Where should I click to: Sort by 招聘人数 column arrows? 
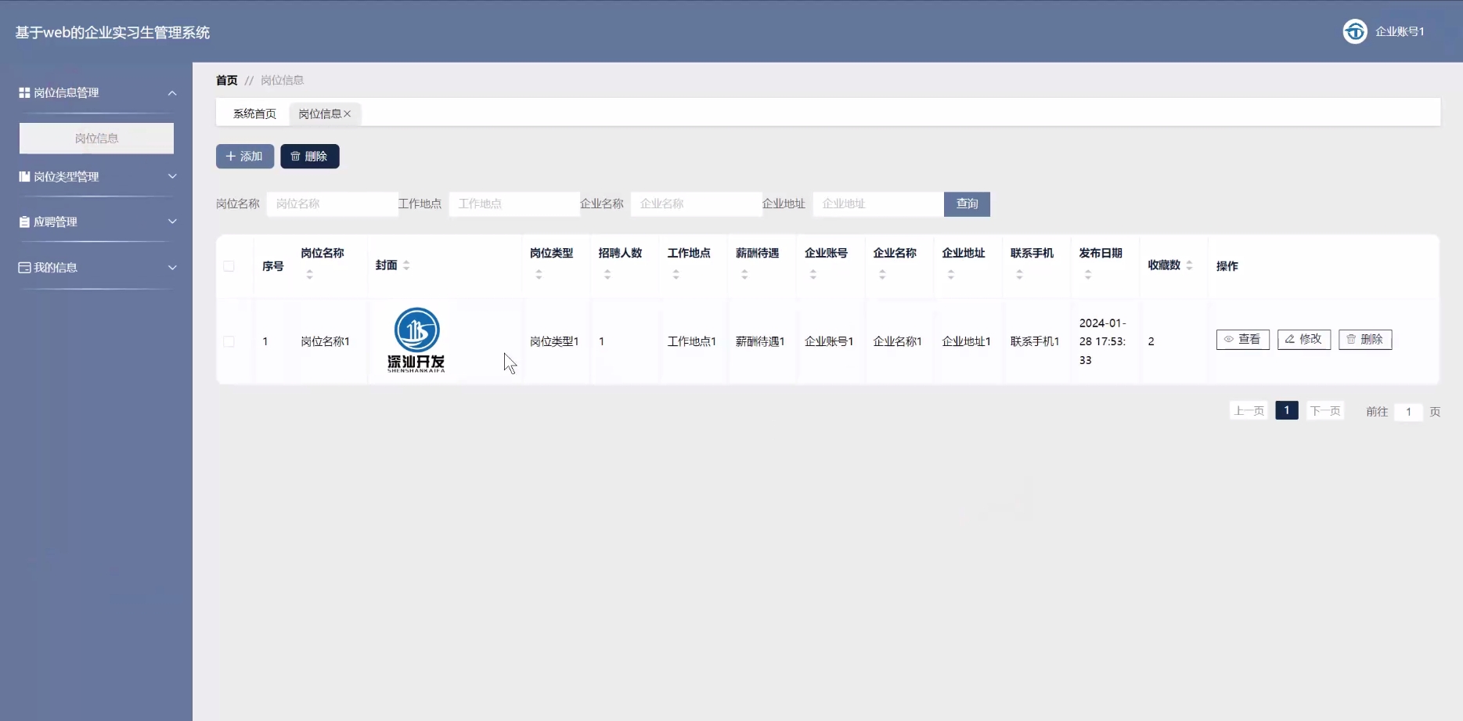[x=607, y=275]
